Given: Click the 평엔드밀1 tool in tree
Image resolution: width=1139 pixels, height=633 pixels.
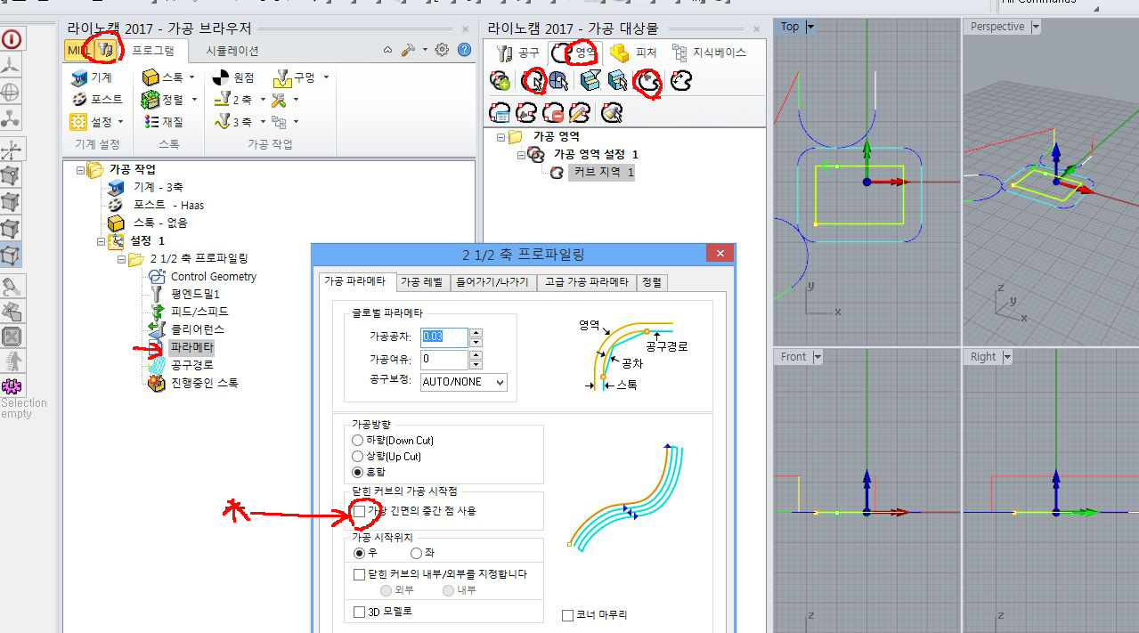Looking at the screenshot, I should point(194,294).
